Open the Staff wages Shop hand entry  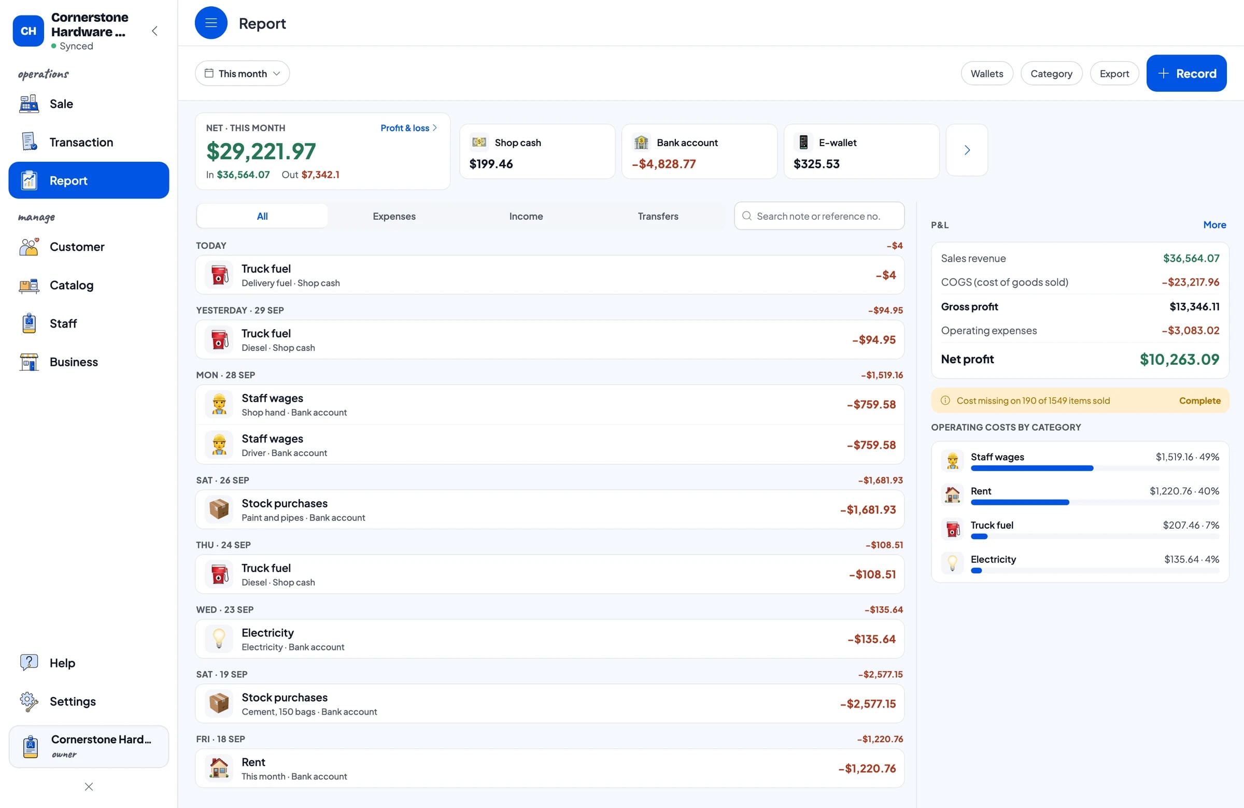(550, 405)
